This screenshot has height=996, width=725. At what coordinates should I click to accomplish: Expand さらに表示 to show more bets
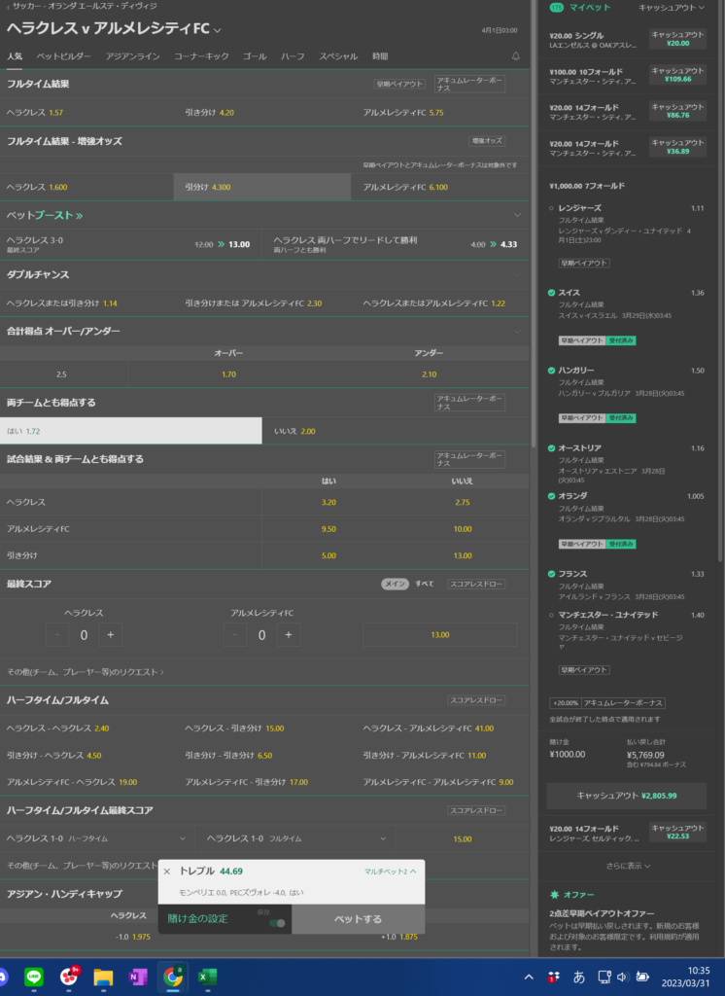pyautogui.click(x=628, y=866)
